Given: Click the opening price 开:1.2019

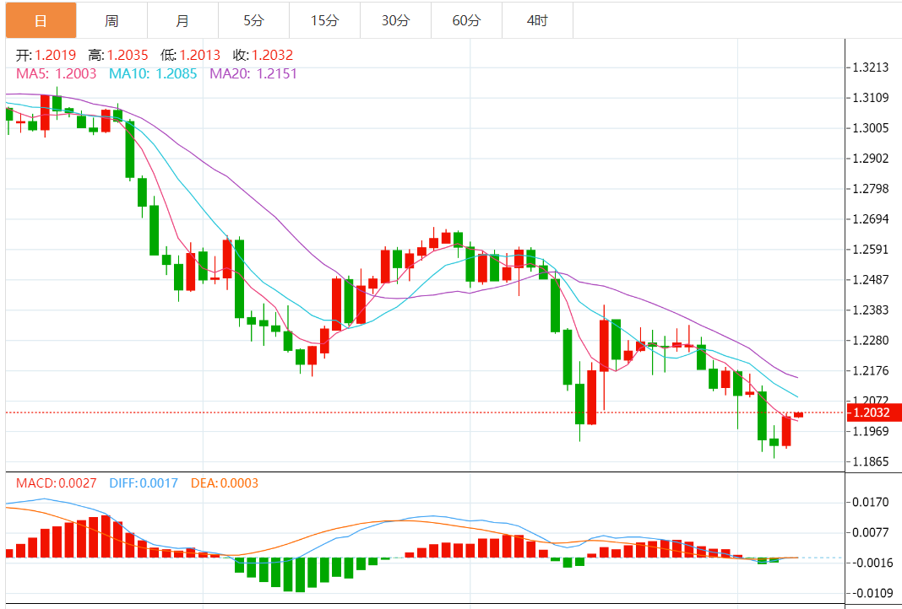Looking at the screenshot, I should click(x=46, y=55).
